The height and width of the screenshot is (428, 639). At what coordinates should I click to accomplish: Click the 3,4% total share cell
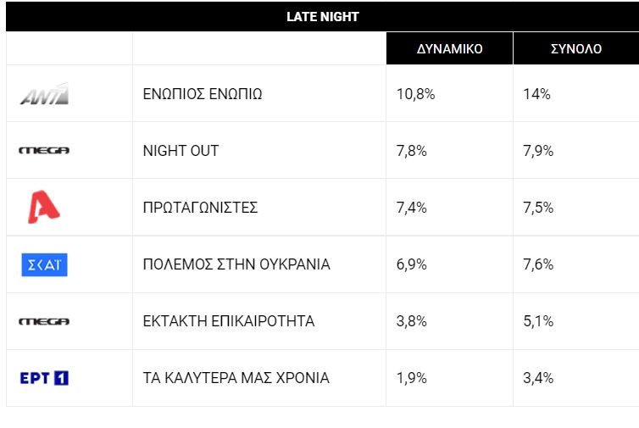pyautogui.click(x=538, y=378)
